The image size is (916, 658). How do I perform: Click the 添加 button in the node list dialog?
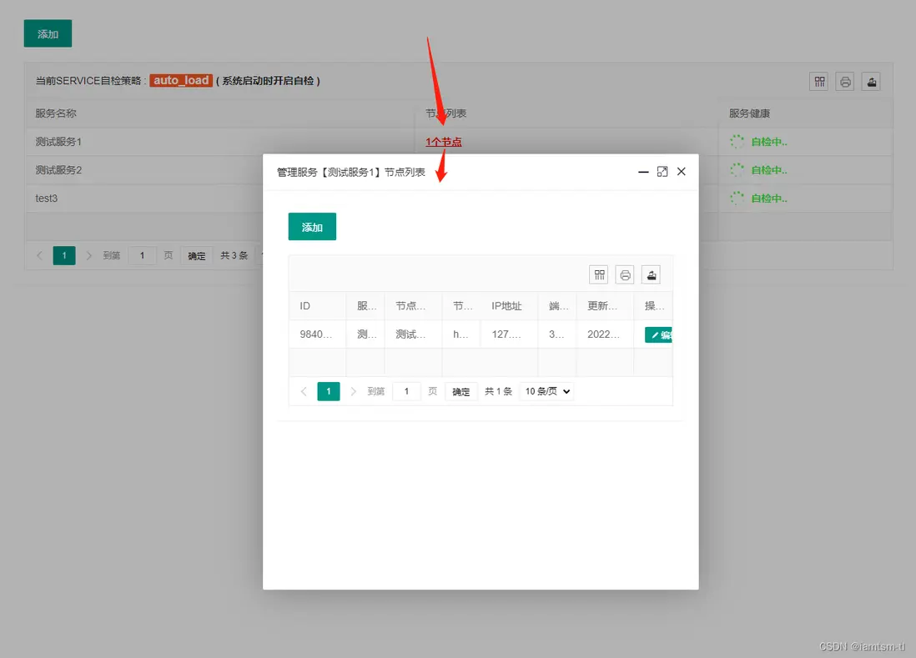click(x=312, y=227)
